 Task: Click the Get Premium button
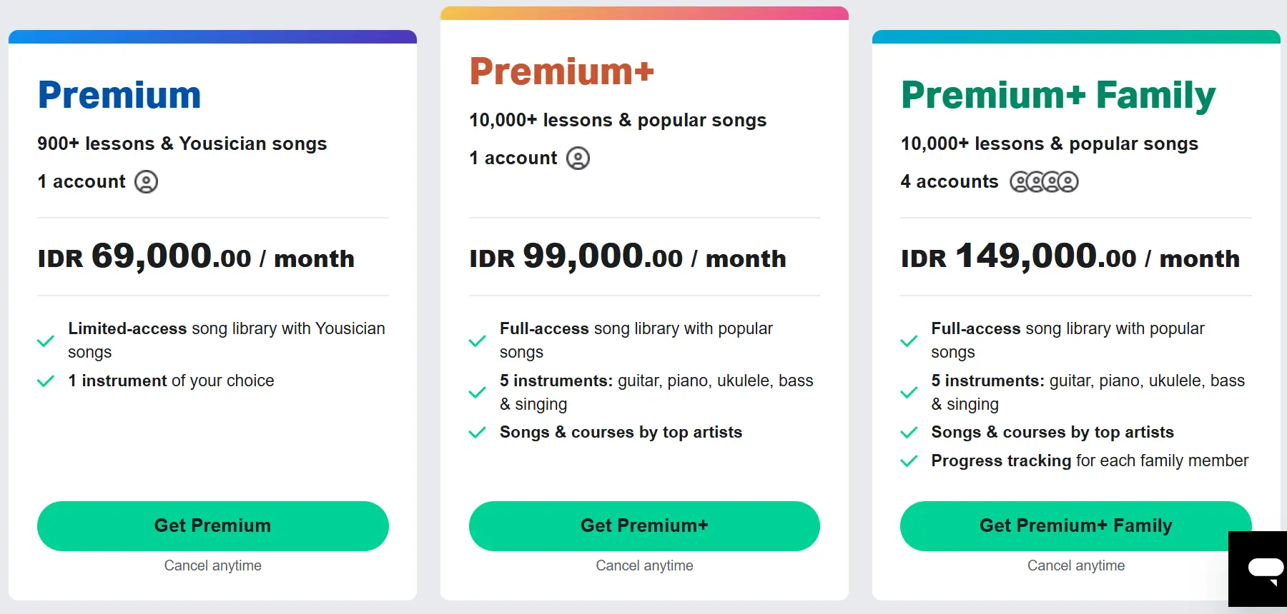212,525
